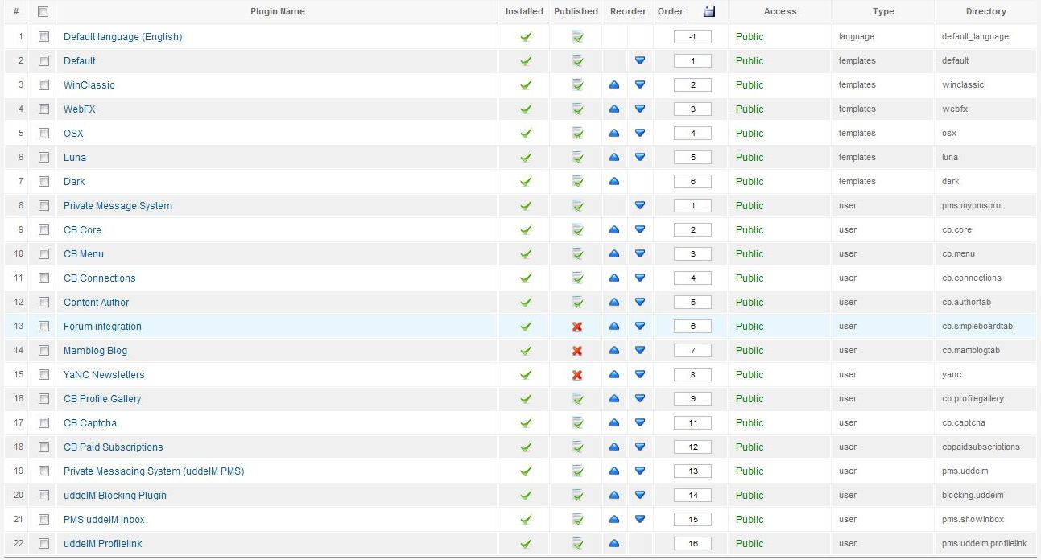Screen dimensions: 1041x560
Task: Click the order field for CB Profile Gallery
Action: click(692, 399)
